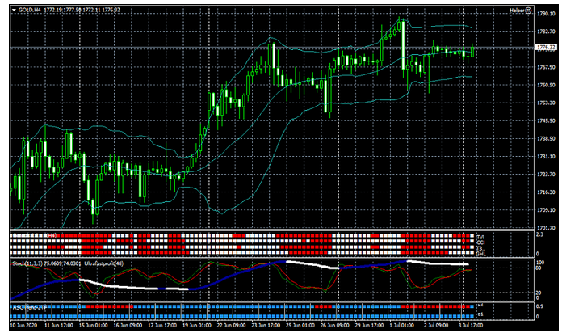Select the GOLD,H4 chart title text
Image resolution: width=562 pixels, height=333 pixels.
point(30,9)
